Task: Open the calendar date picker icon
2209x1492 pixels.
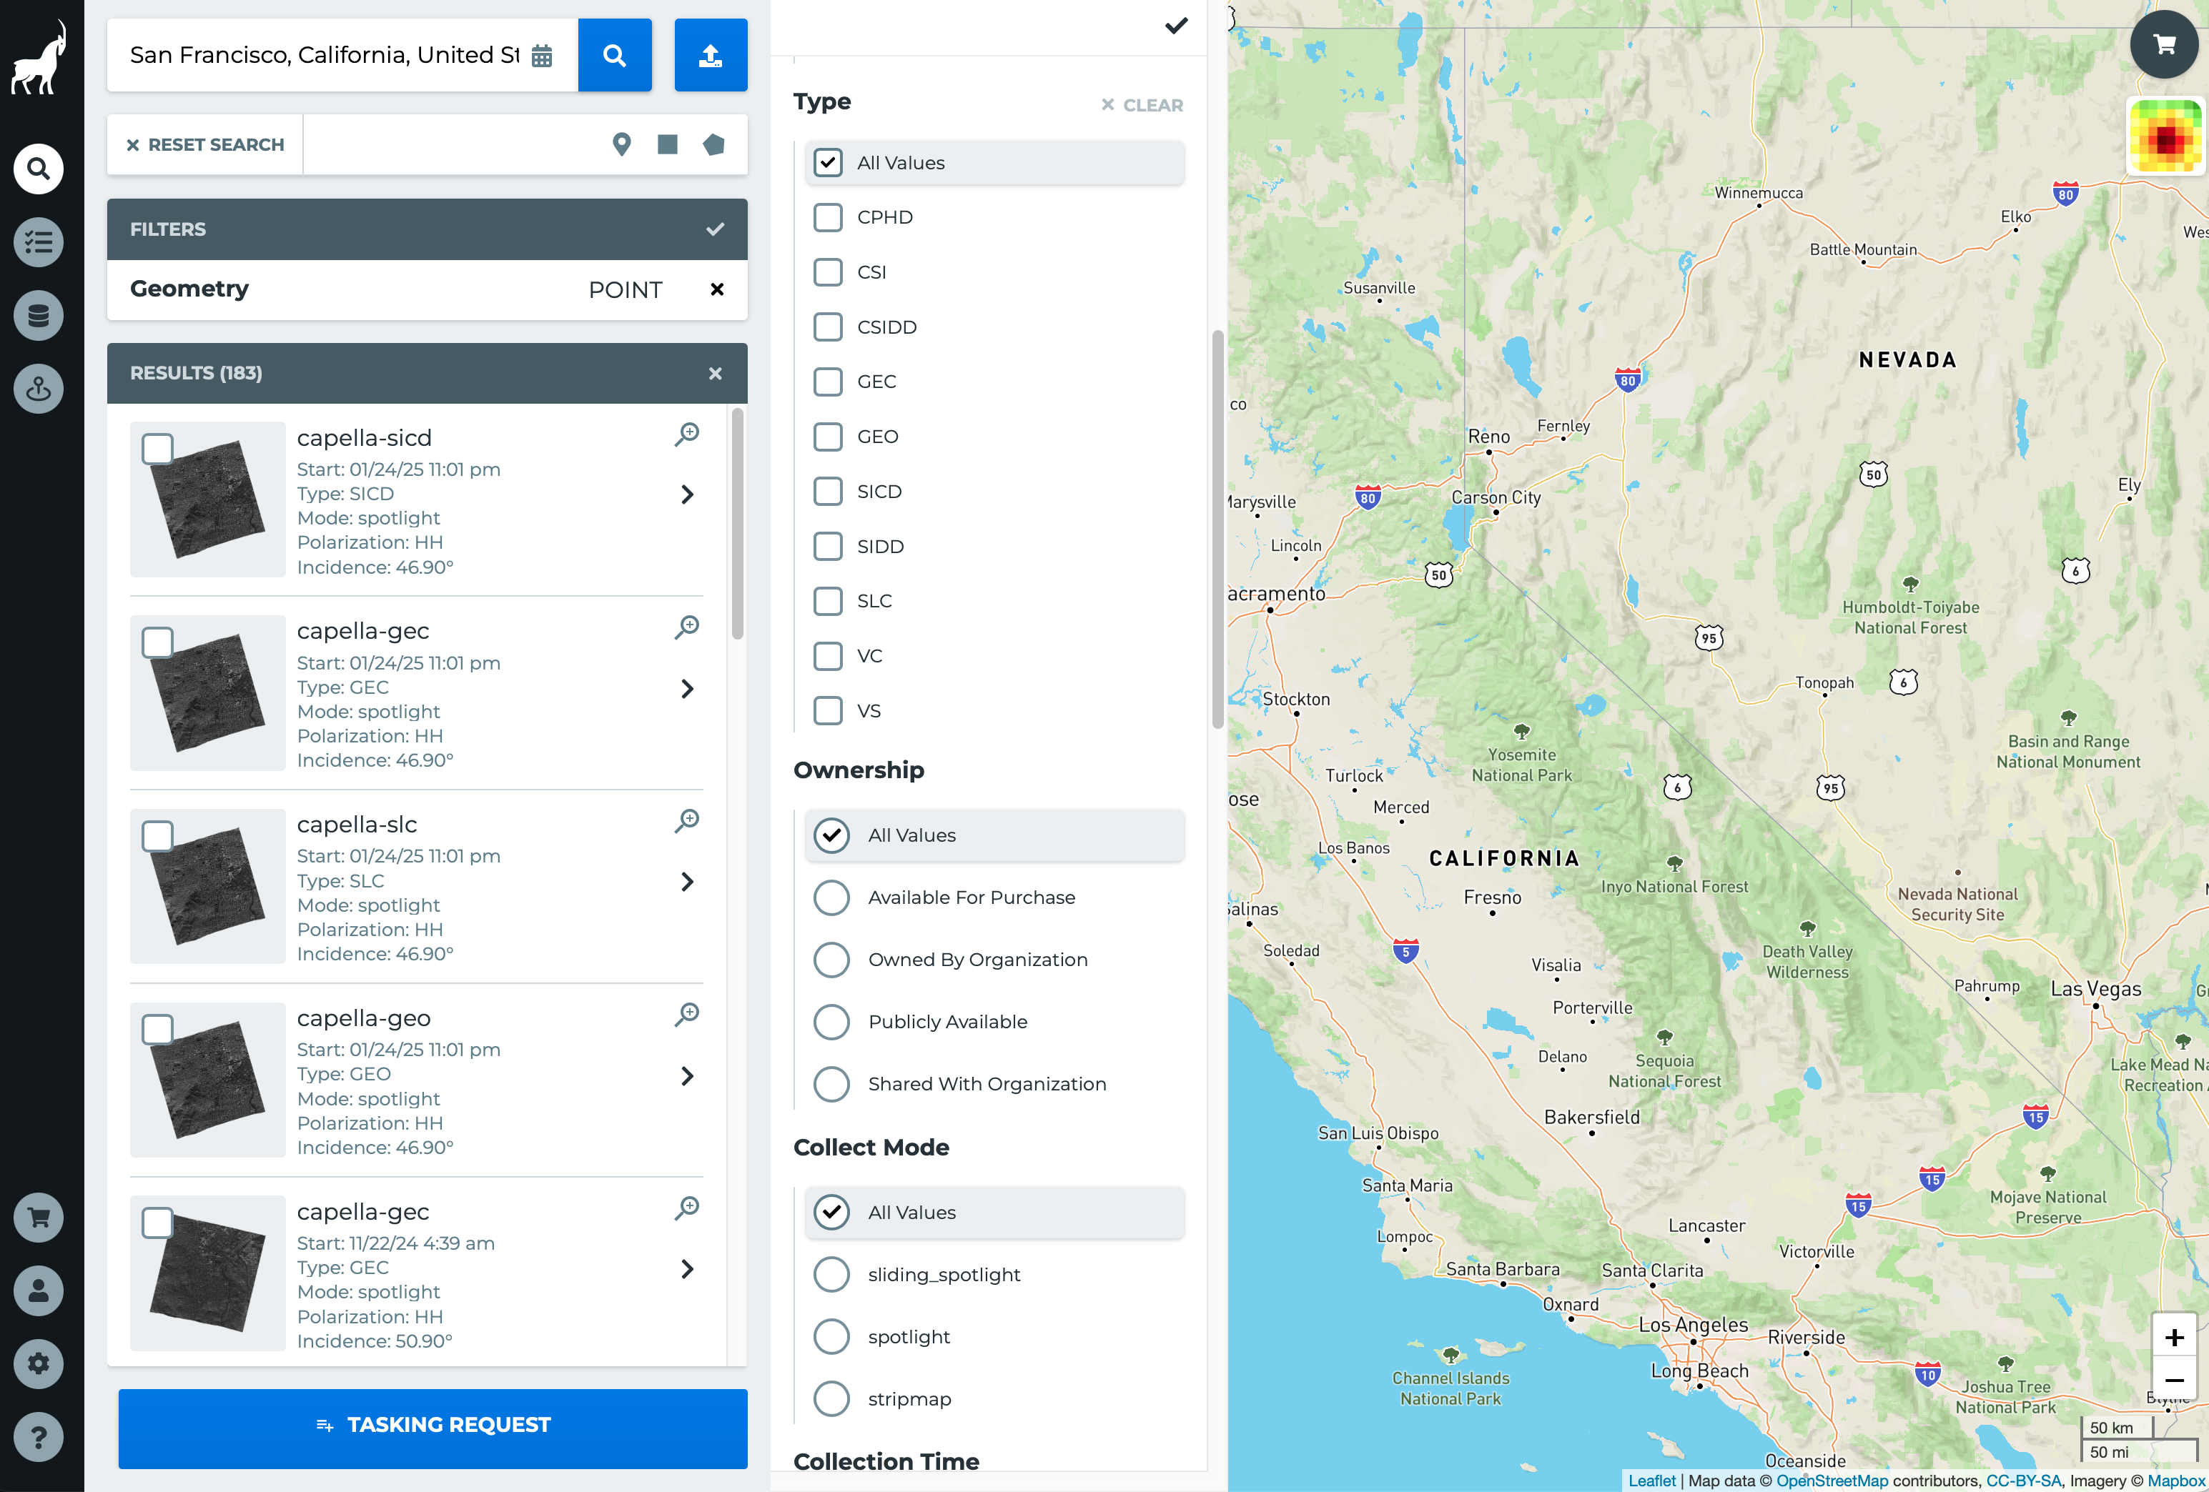Action: pyautogui.click(x=542, y=56)
